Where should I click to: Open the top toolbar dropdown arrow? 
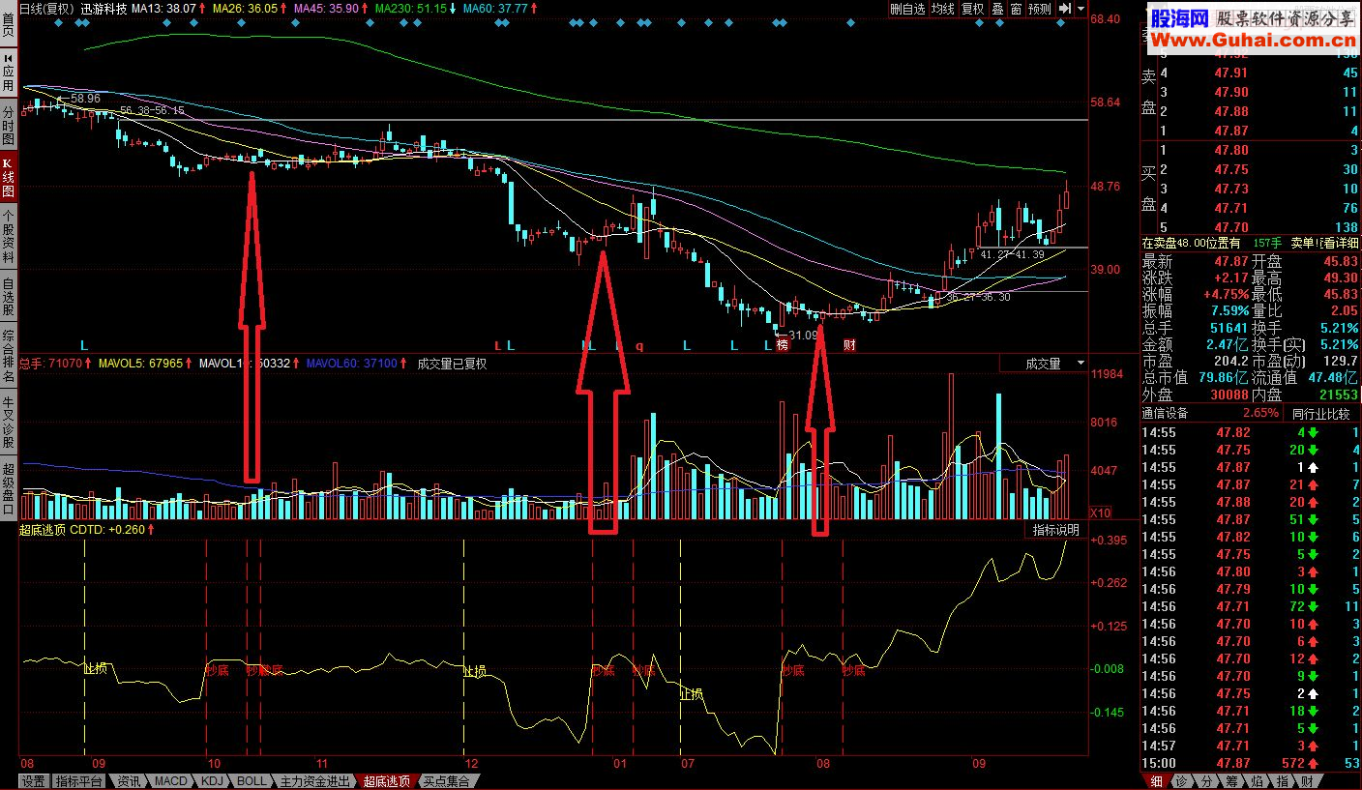1080,9
